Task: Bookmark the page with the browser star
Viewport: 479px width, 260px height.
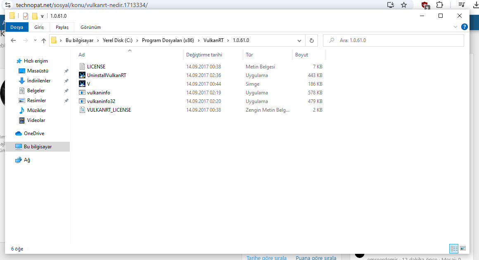Action: [x=404, y=5]
